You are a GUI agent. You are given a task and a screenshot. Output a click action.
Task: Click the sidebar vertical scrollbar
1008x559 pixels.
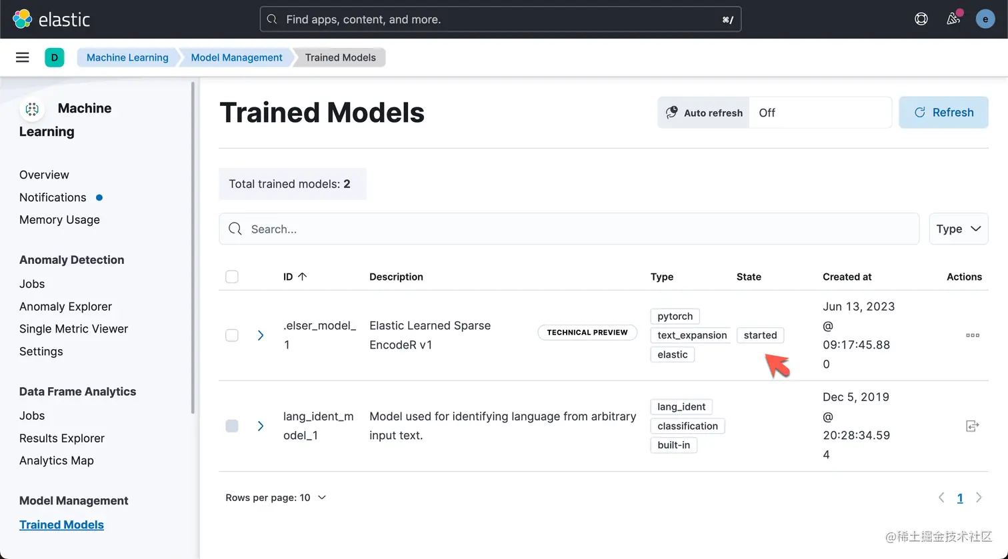point(193,248)
